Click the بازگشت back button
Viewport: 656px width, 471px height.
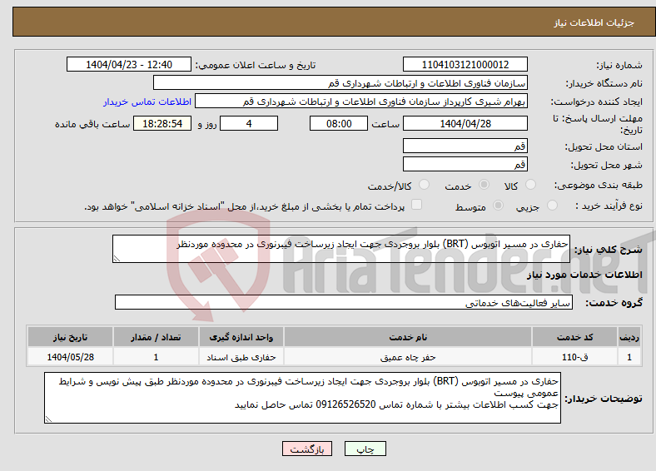[307, 449]
